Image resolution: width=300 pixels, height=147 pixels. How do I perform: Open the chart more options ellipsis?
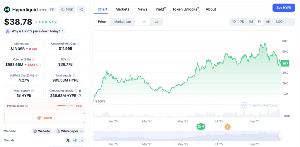[291, 22]
